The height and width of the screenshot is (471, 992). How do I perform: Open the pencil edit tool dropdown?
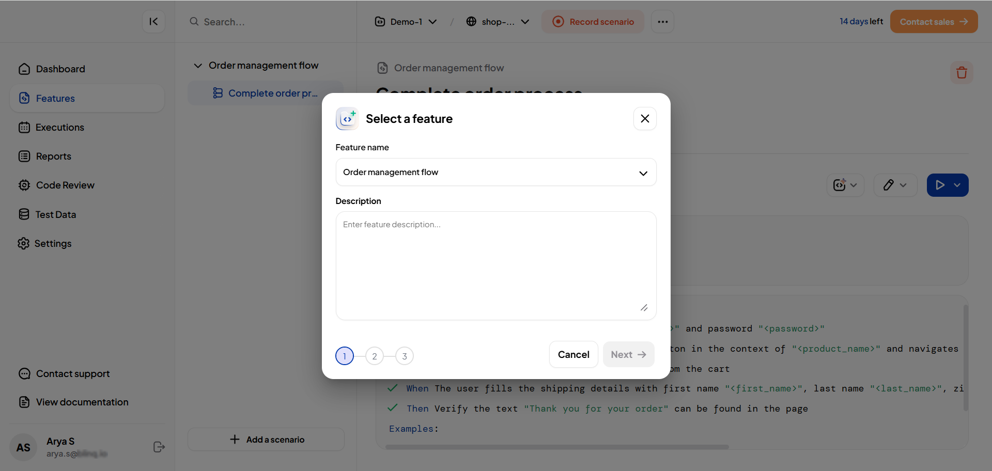pos(895,185)
